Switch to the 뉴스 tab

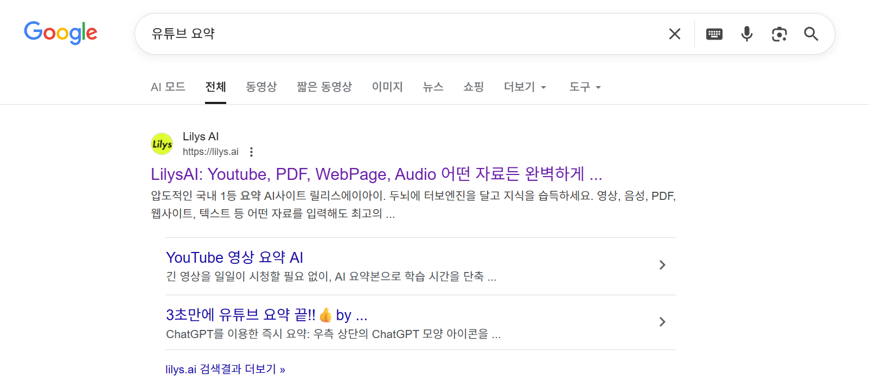click(433, 87)
